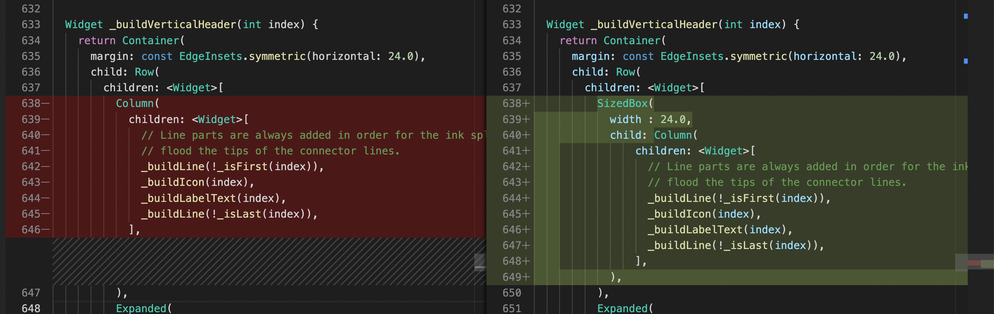Click the closing '],' on removed line 646−
Viewport: 994px width, 314px height.
(135, 230)
